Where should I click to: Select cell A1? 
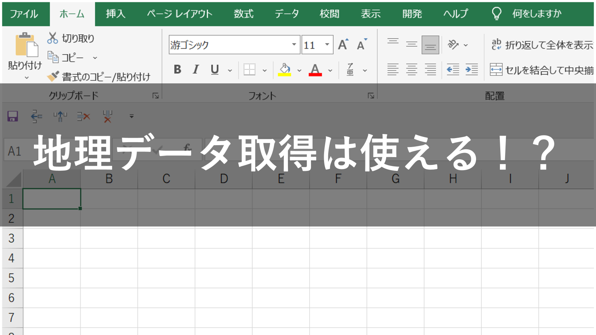[x=52, y=199]
